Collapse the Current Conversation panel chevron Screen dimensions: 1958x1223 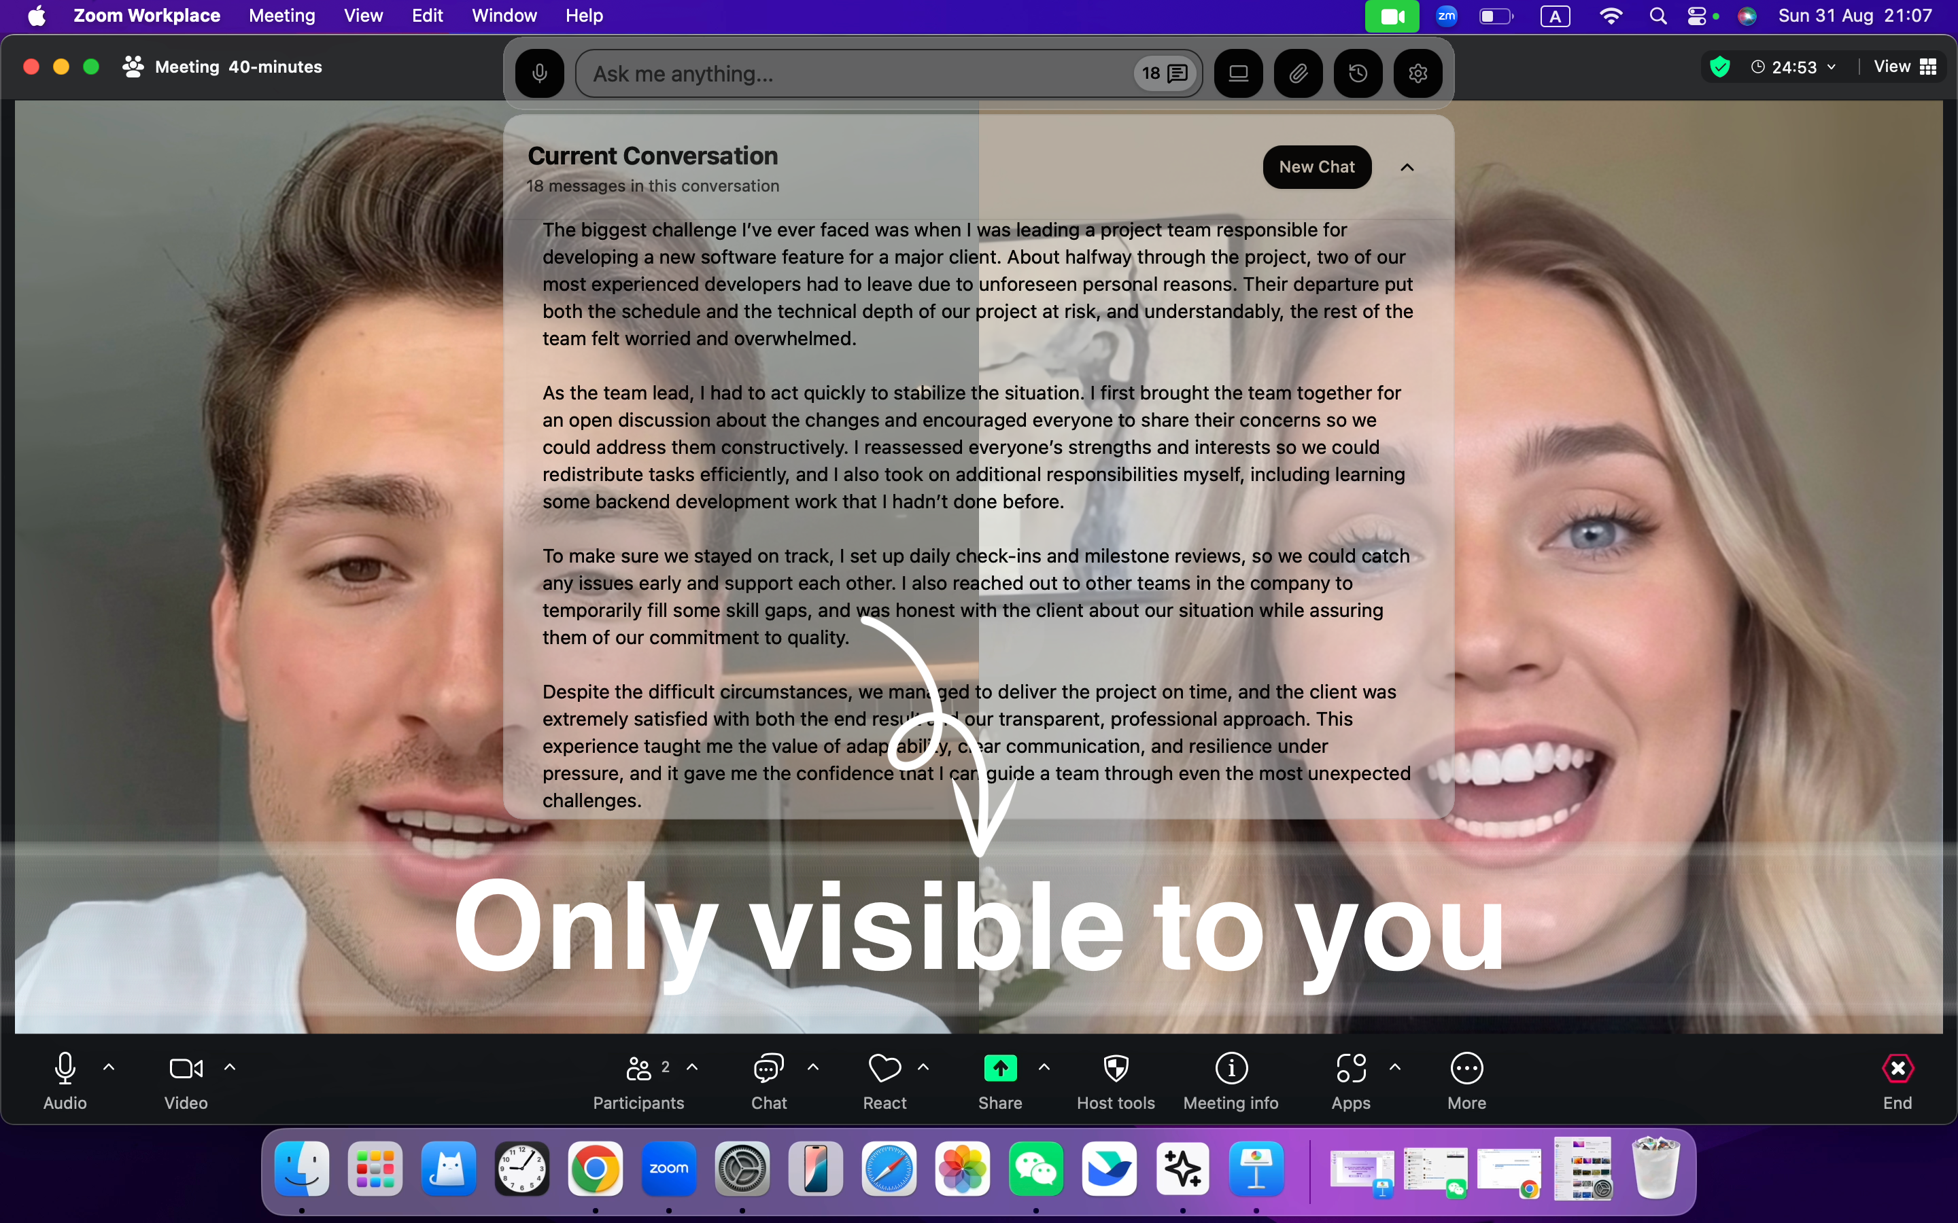click(x=1407, y=167)
